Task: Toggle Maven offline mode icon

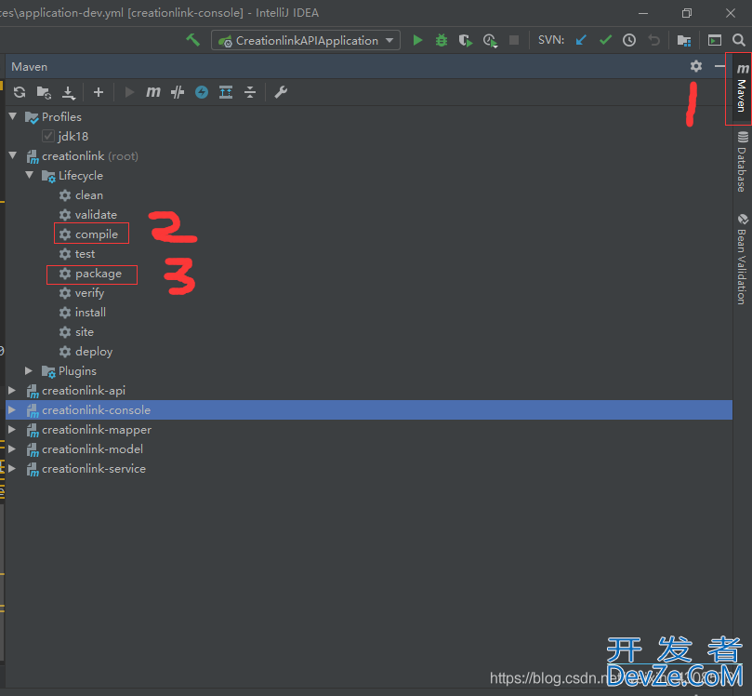Action: pyautogui.click(x=202, y=92)
